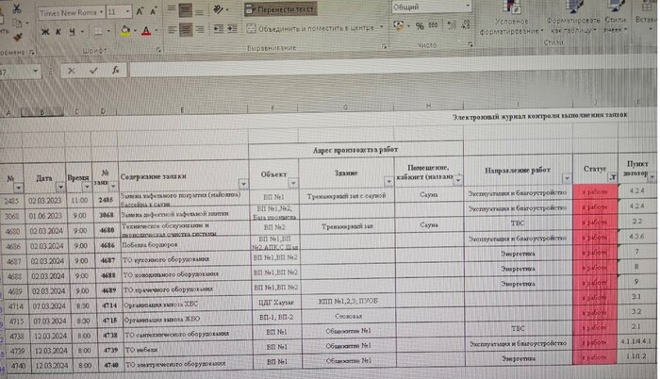Click the text orientation icon
Image resolution: width=660 pixels, height=379 pixels.
click(218, 9)
